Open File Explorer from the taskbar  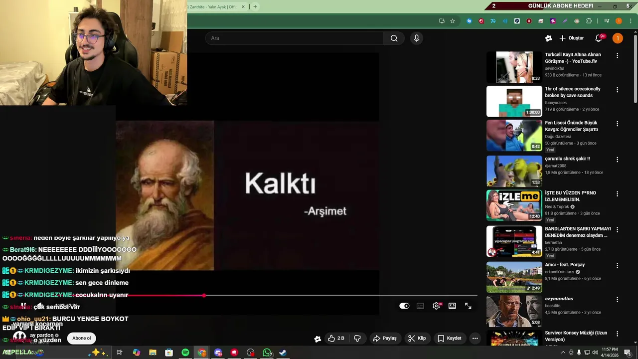(x=153, y=353)
